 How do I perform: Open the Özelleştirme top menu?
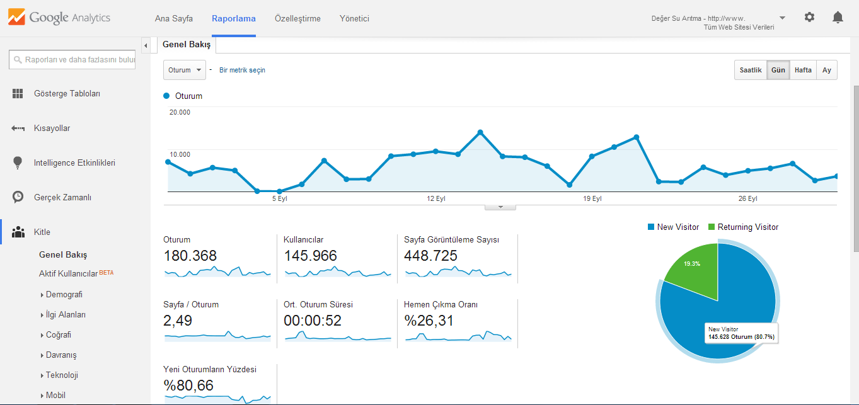pos(297,18)
